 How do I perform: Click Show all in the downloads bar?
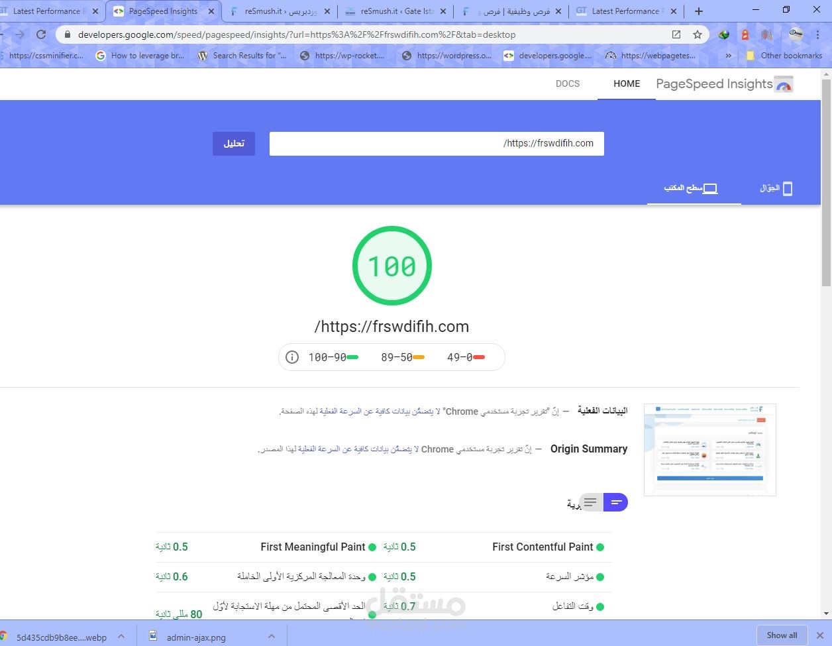click(782, 635)
